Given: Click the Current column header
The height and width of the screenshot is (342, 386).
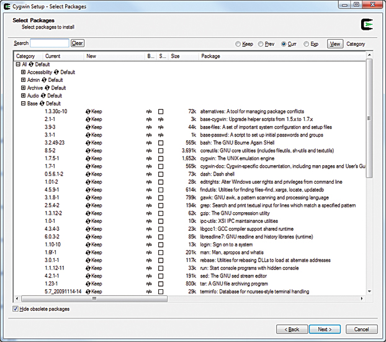Looking at the screenshot, I should point(63,56).
